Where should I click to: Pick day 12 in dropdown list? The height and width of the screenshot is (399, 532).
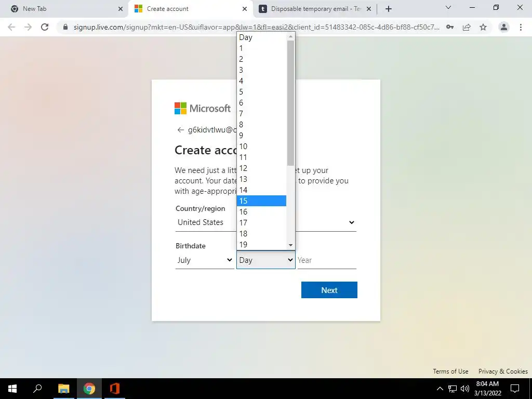click(x=261, y=168)
